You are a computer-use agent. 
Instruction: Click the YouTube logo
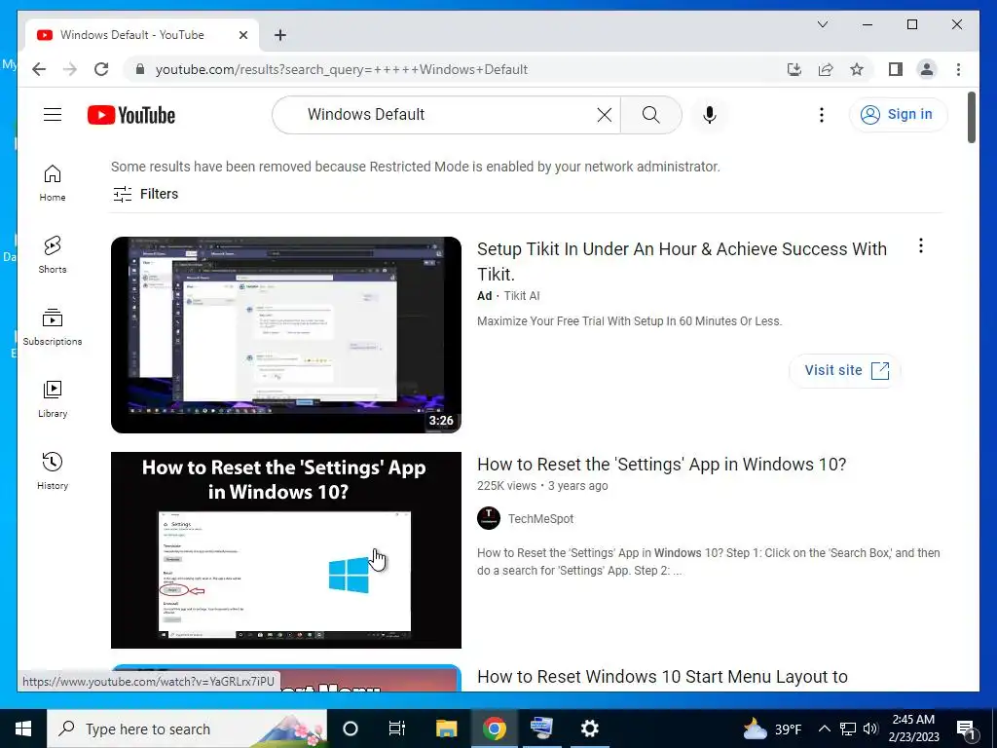131,115
